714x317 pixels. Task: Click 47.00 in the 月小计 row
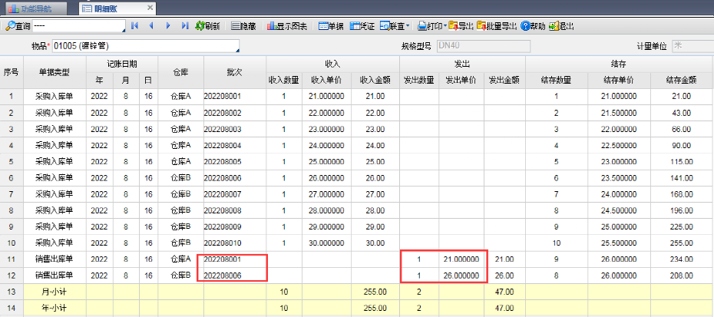coord(504,292)
